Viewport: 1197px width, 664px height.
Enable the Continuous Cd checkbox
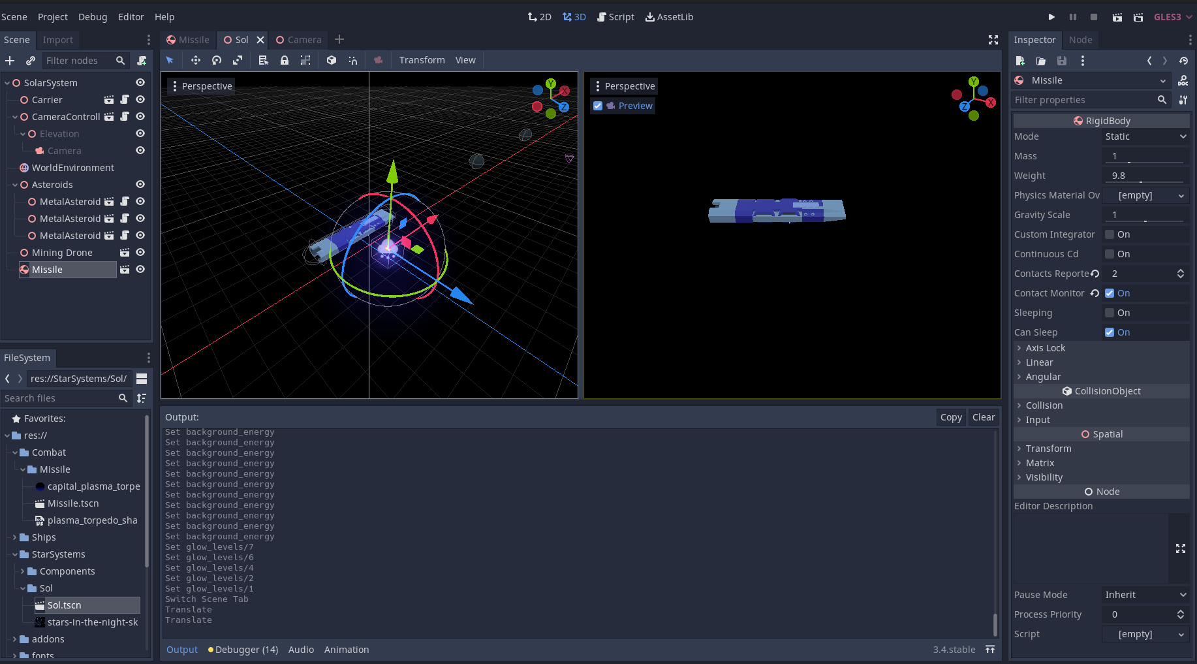[1110, 254]
